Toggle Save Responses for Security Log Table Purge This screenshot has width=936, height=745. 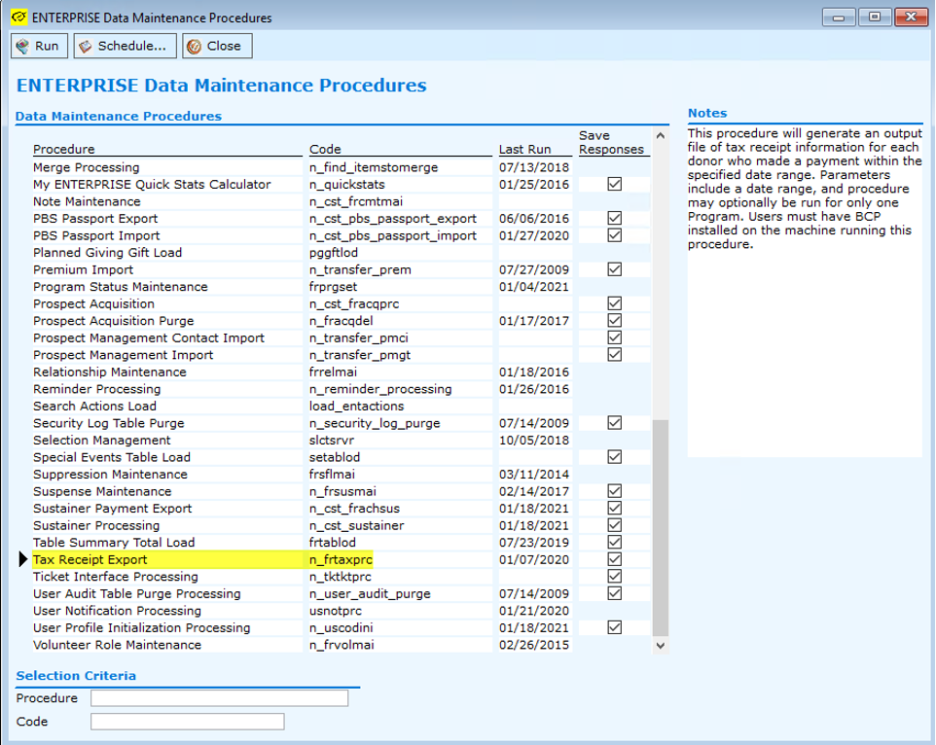click(x=614, y=423)
